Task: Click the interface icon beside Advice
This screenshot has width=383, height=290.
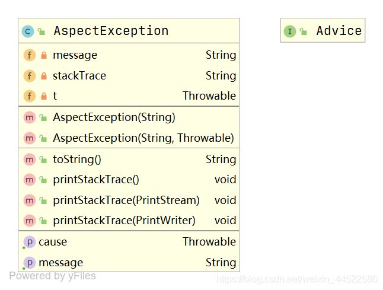Action: [x=290, y=31]
